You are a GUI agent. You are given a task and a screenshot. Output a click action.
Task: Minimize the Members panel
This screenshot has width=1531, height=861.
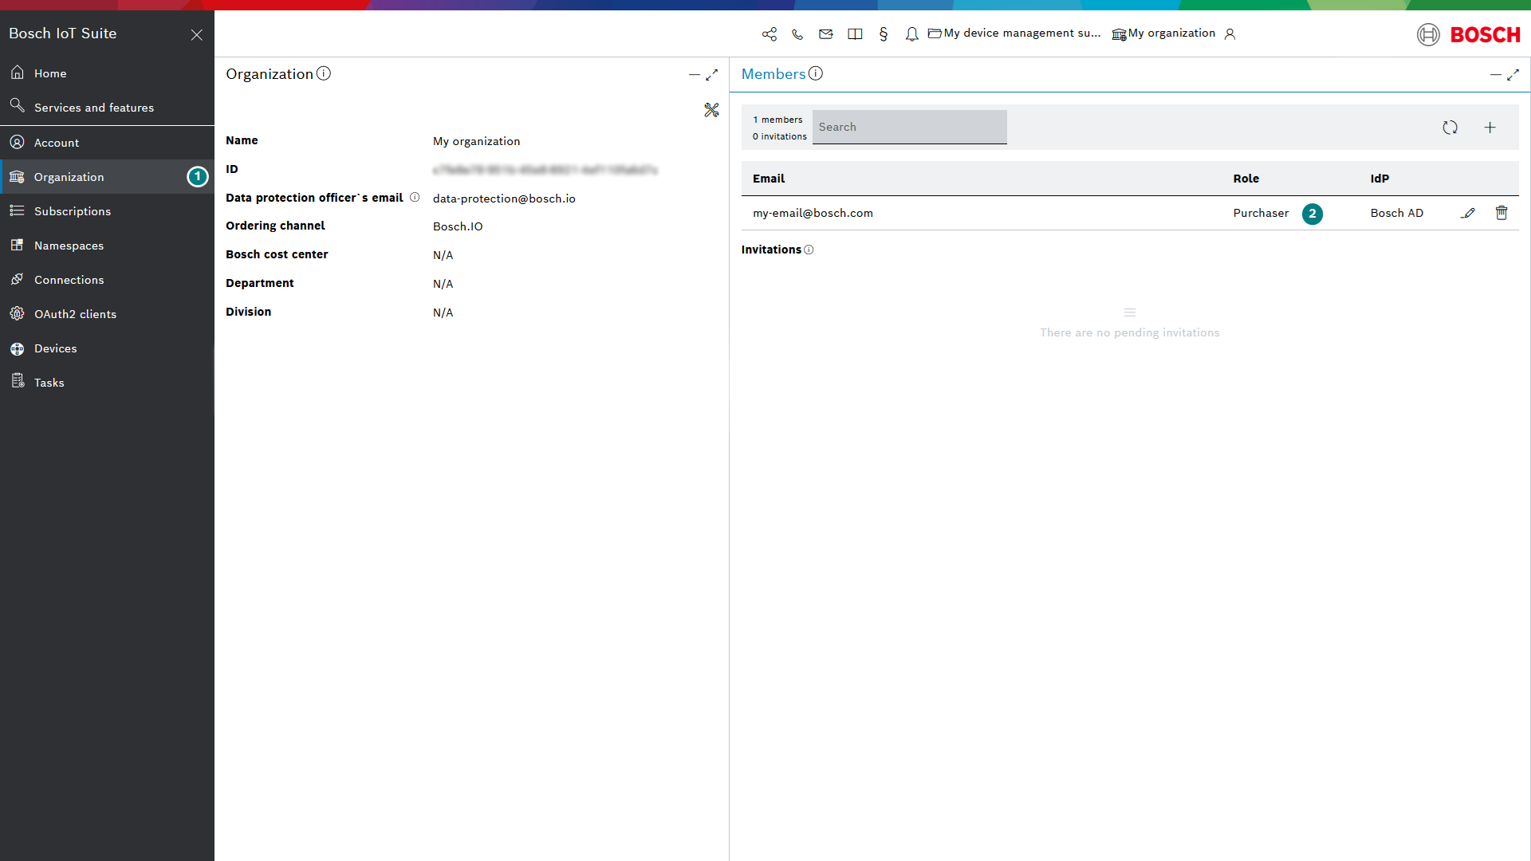tap(1496, 74)
